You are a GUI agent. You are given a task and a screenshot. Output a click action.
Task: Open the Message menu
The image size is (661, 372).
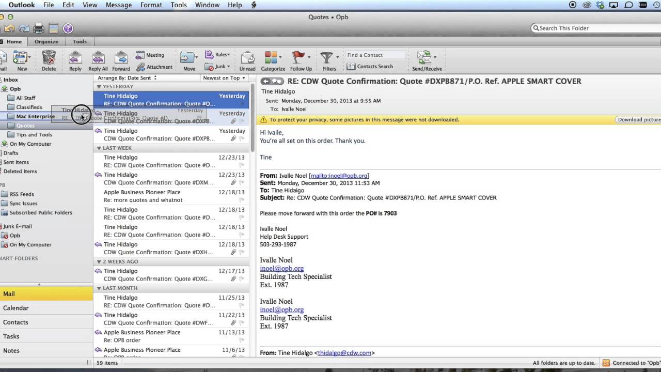coord(119,5)
